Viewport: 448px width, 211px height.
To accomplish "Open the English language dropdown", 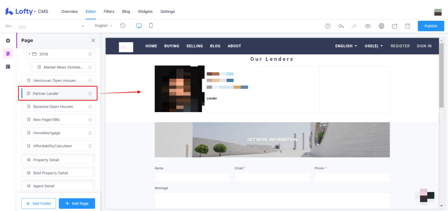I will (104, 26).
